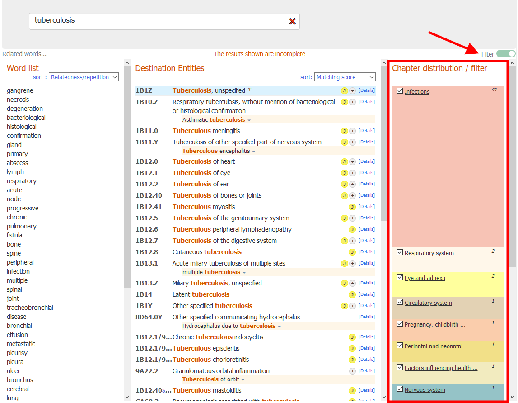Viewport: 518px width, 403px height.
Task: Click the J icon next to Tuberculosis of eye
Action: click(344, 173)
